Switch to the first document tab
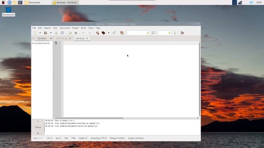Image resolution: width=264 pixels, height=148 pixels. 61,38
